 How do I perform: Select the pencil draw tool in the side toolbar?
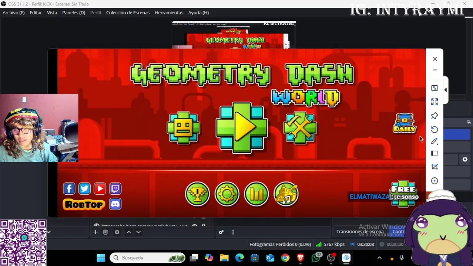435,141
